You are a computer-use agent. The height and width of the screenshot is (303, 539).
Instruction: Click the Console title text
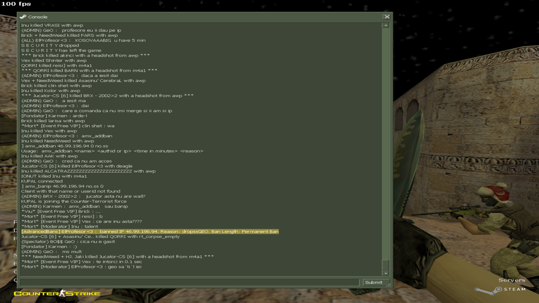(x=38, y=17)
